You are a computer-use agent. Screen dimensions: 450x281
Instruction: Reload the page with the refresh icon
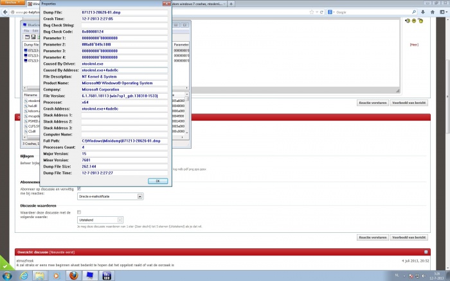coord(321,12)
